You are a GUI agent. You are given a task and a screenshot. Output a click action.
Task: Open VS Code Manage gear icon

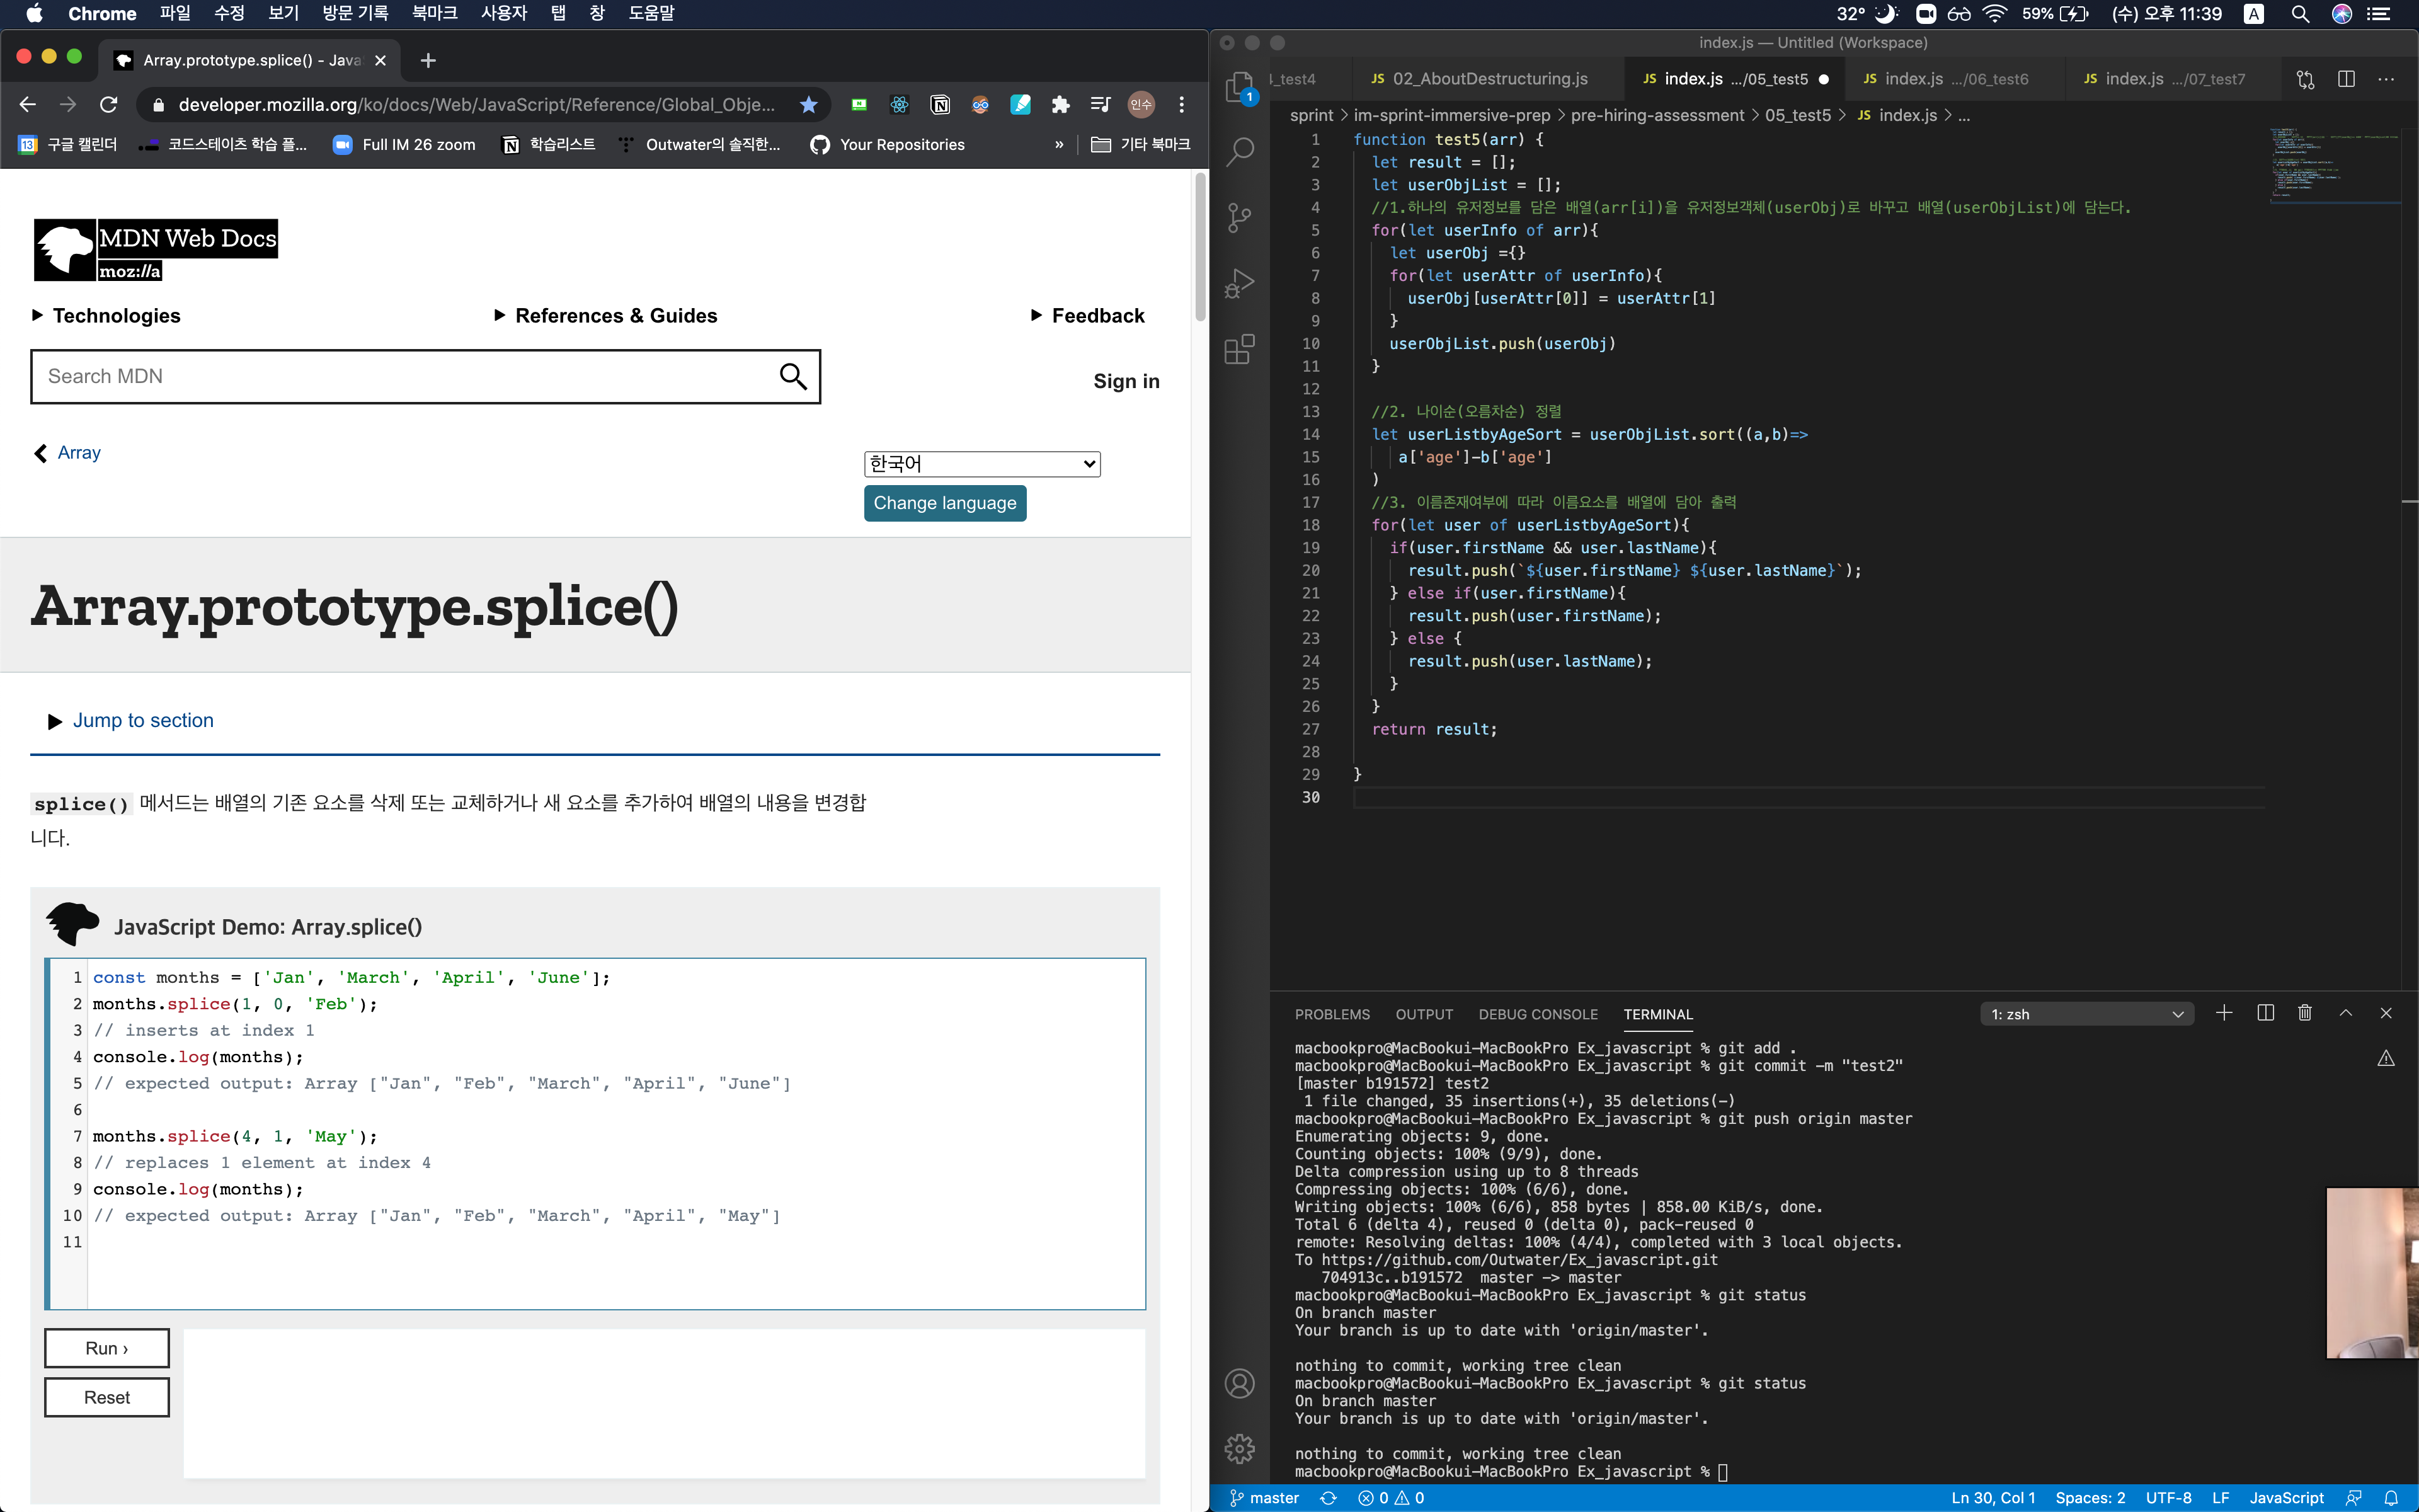pos(1240,1448)
